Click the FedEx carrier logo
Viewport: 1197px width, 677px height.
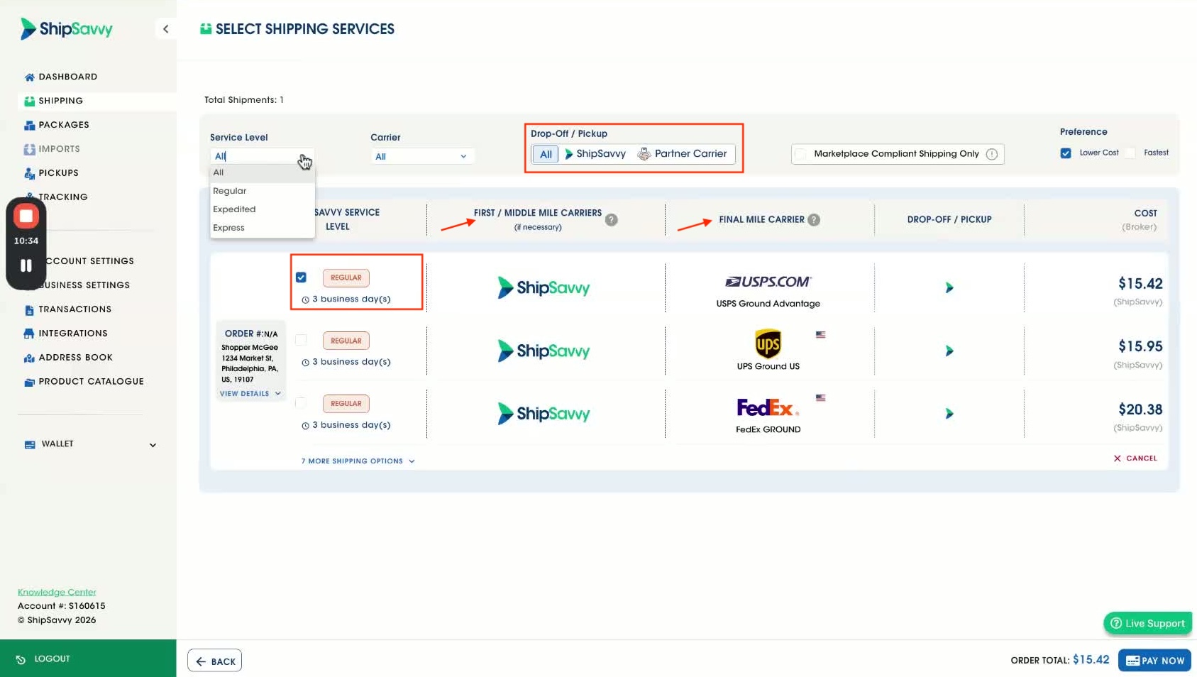pos(768,408)
